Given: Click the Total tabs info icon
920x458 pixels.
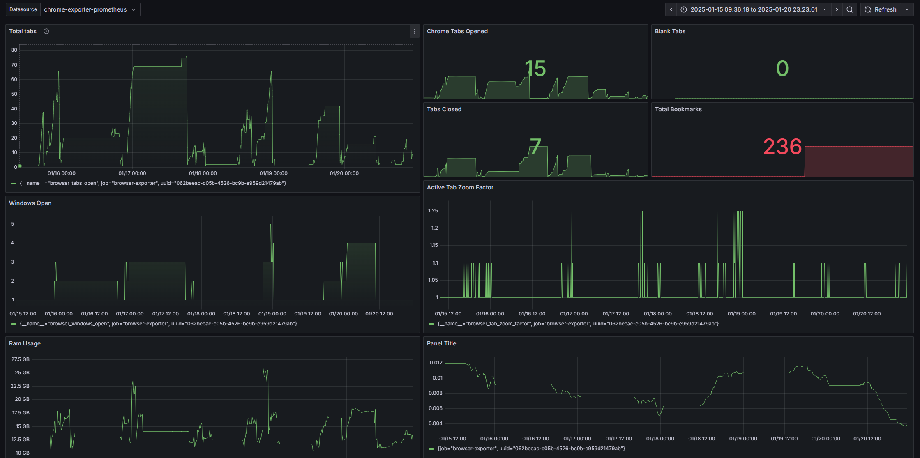Looking at the screenshot, I should point(46,31).
